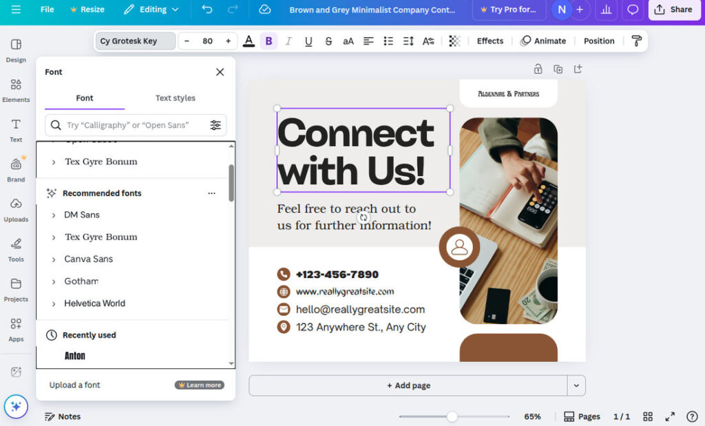Open the Canva AI assistant sparkle button
This screenshot has height=426, width=705.
(x=16, y=407)
